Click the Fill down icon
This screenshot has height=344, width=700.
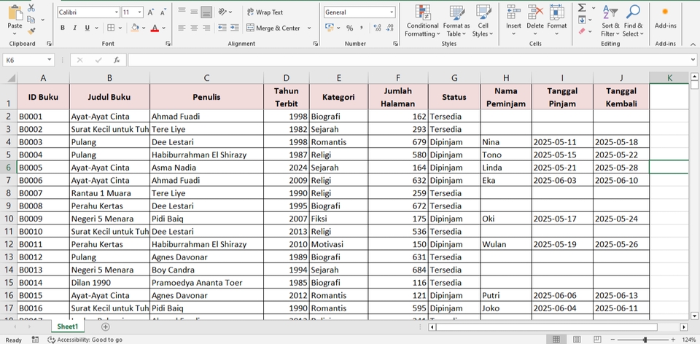582,20
